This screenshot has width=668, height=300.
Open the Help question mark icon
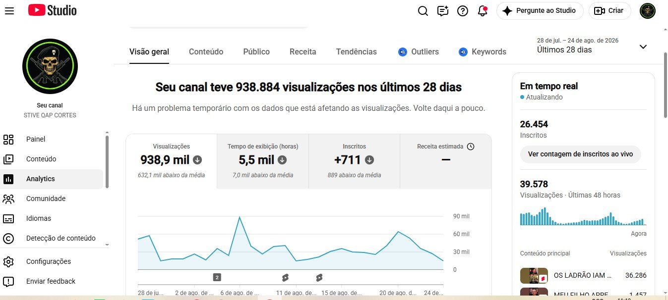pos(463,11)
